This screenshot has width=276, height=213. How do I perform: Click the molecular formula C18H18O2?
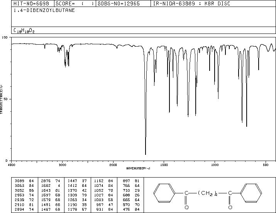tap(24, 30)
